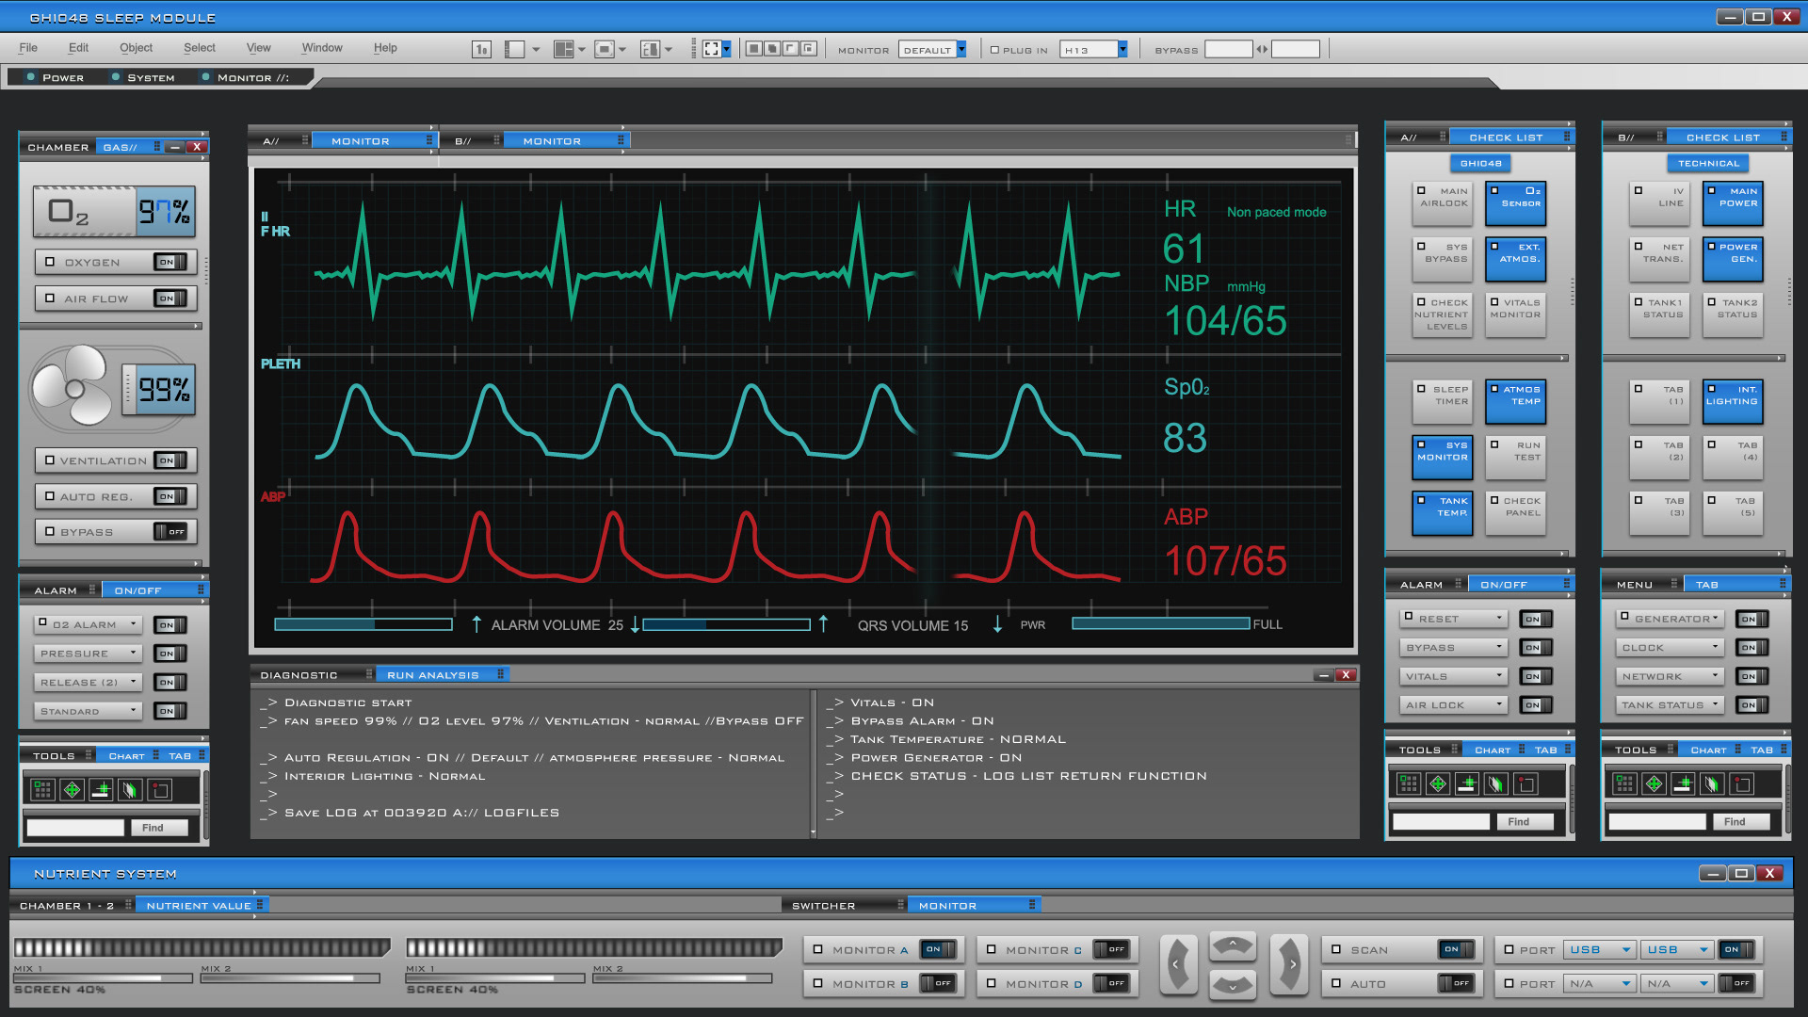Click the green move-arrows icon in leftmost Tools panel
1808x1017 pixels.
(72, 789)
